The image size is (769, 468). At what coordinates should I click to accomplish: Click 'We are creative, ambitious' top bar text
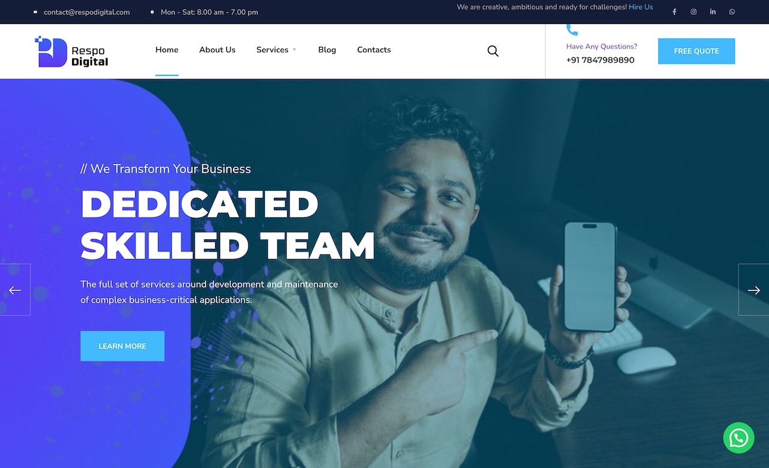541,7
